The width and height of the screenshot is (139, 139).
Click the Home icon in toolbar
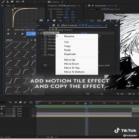[41, 21]
